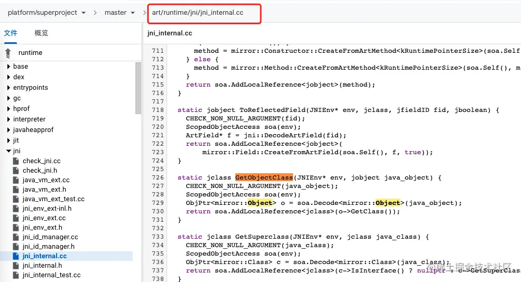Open jni_env_ext.cc file

click(44, 218)
